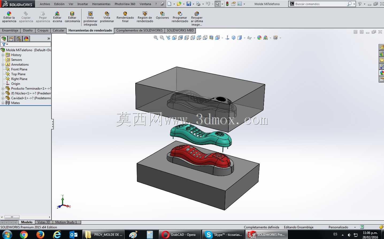Click the Zoom to Fit magnifier icon

[x=156, y=38]
